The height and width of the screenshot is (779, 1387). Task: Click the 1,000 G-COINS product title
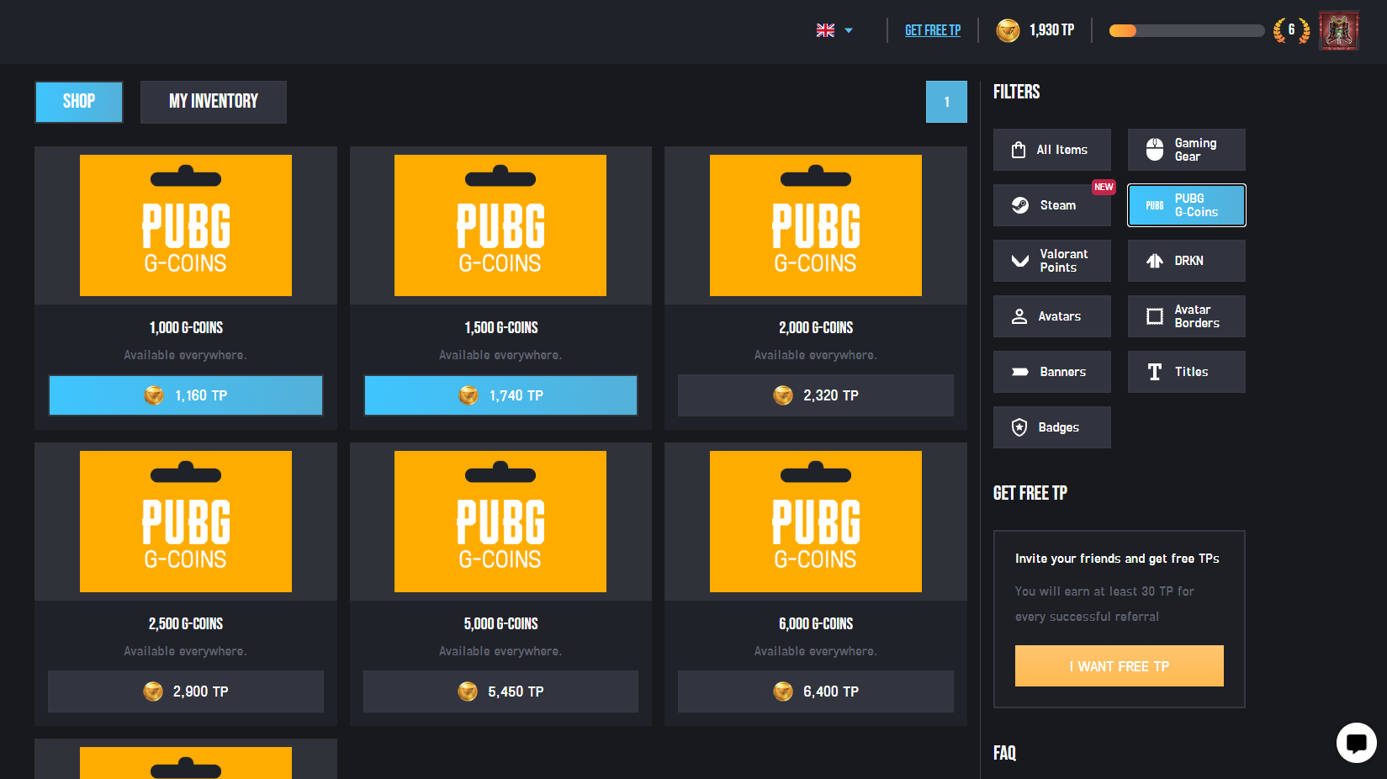click(186, 328)
